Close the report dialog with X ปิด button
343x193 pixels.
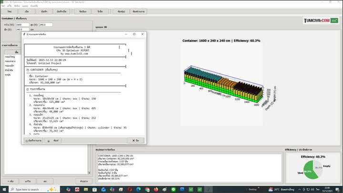[135, 141]
